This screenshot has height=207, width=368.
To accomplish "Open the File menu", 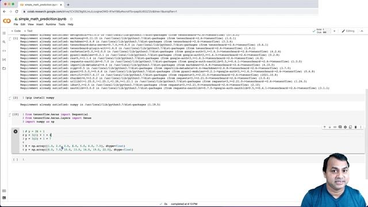I will 16,24.
